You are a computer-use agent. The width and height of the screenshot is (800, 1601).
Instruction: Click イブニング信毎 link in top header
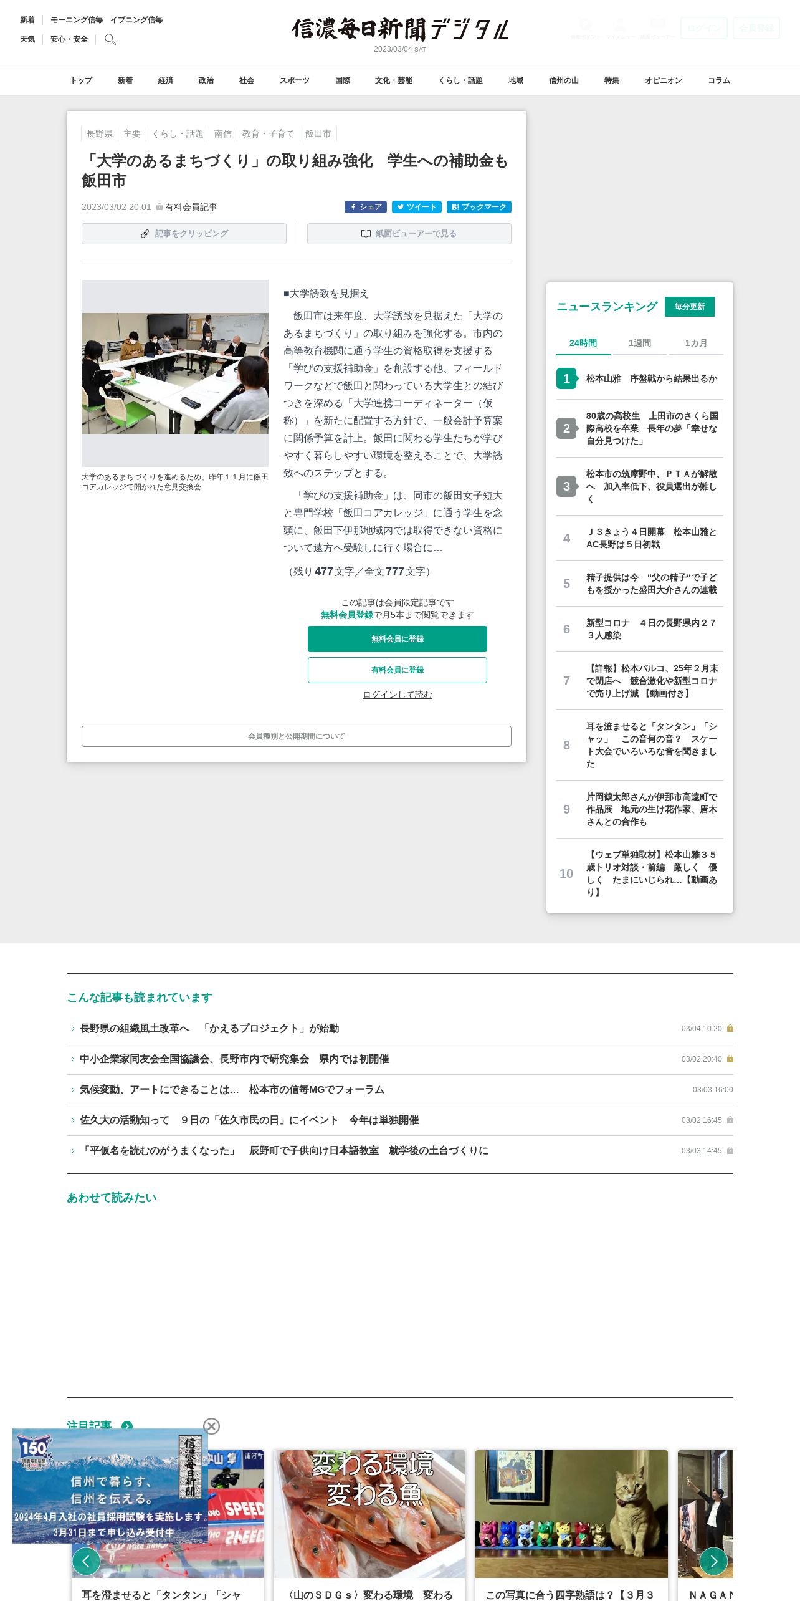[136, 20]
